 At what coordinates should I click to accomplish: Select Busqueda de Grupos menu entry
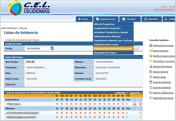[x=105, y=53]
